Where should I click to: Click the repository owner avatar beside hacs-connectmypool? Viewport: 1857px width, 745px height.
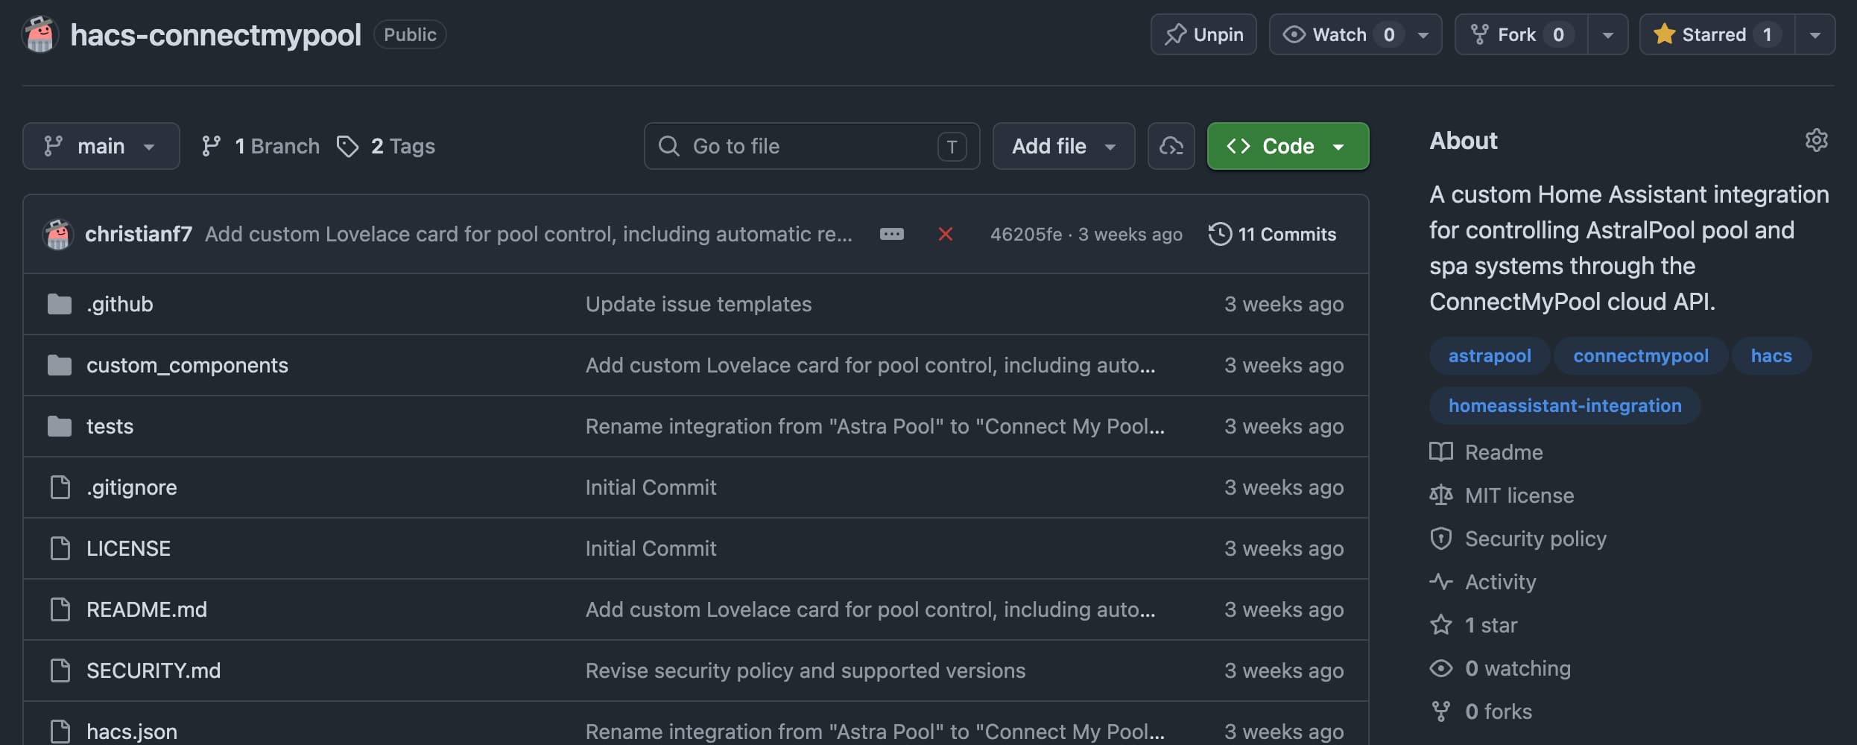[x=40, y=34]
